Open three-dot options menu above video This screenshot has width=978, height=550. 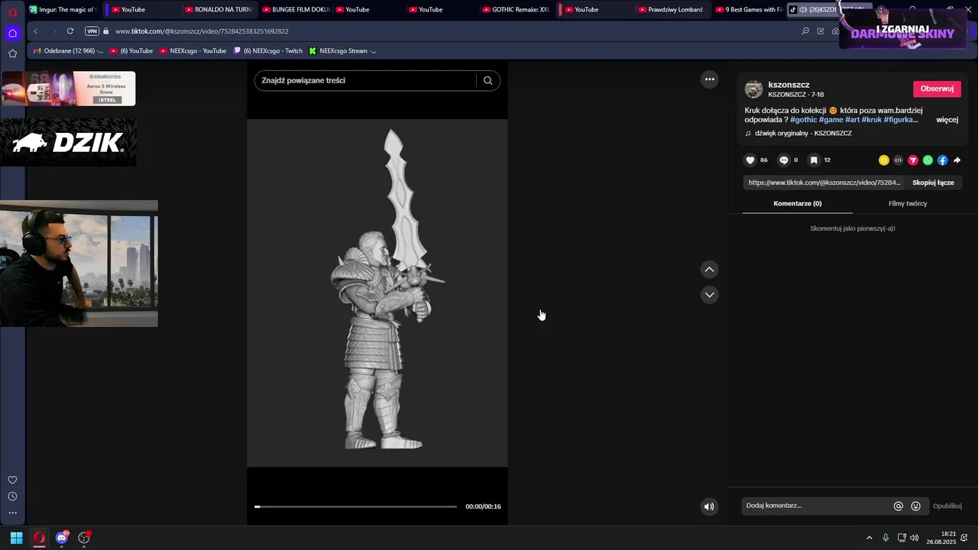(x=710, y=79)
